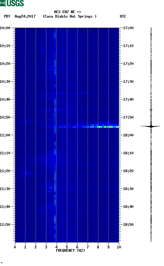The image size is (164, 266).
Task: Click the 17:30 UTC time label
Action: (x=128, y=81)
